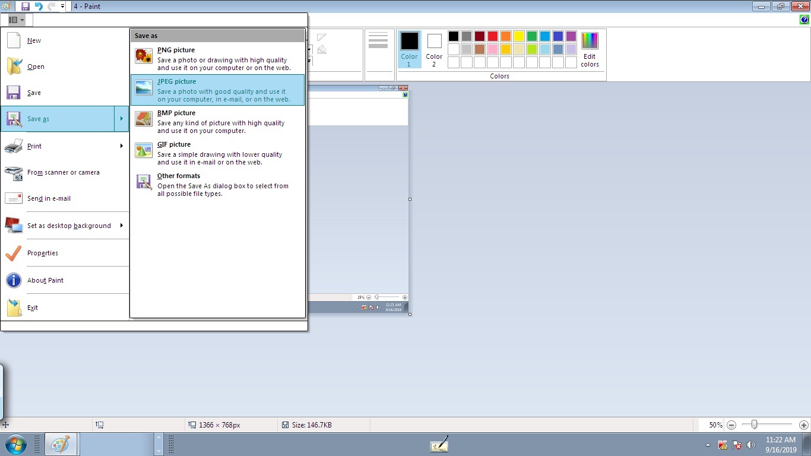Save as BMP picture
Image resolution: width=811 pixels, height=456 pixels.
point(217,121)
